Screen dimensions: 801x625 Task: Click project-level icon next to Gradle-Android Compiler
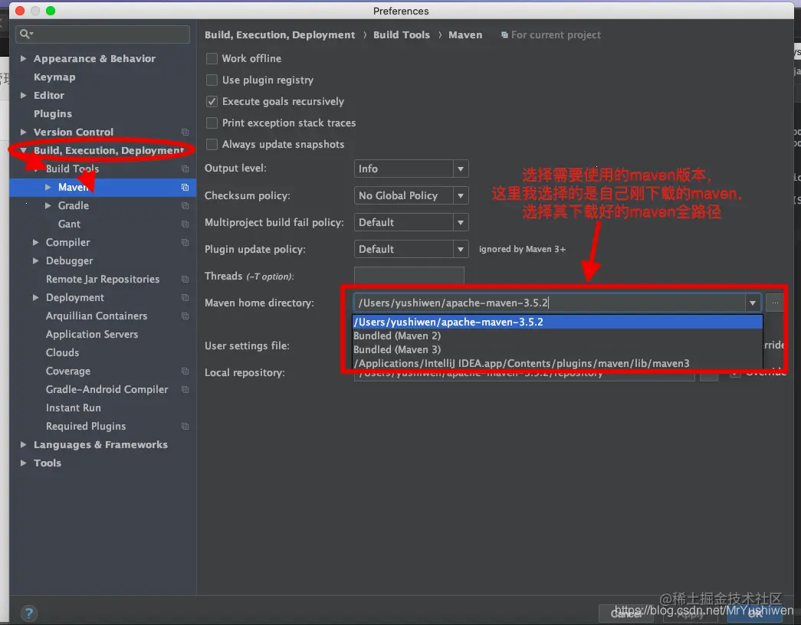pos(185,390)
